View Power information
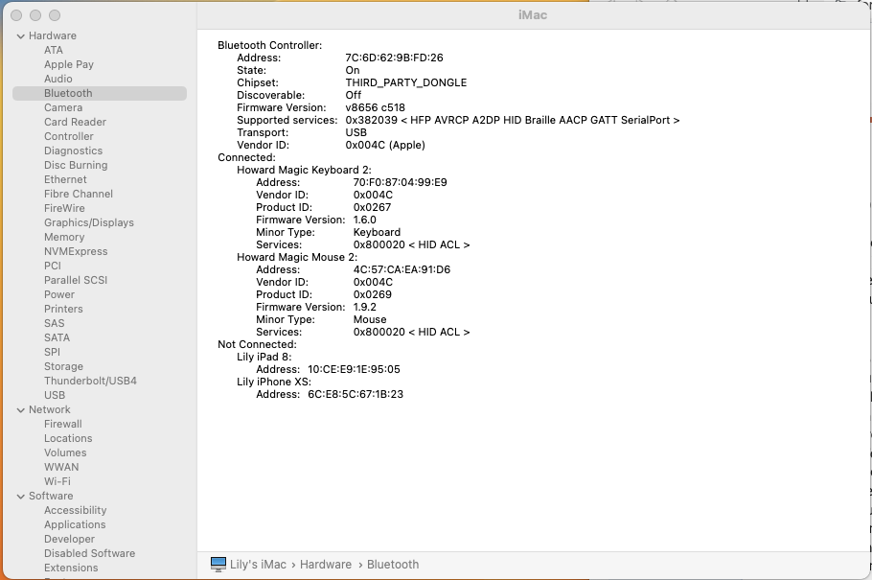The height and width of the screenshot is (580, 872). [58, 294]
